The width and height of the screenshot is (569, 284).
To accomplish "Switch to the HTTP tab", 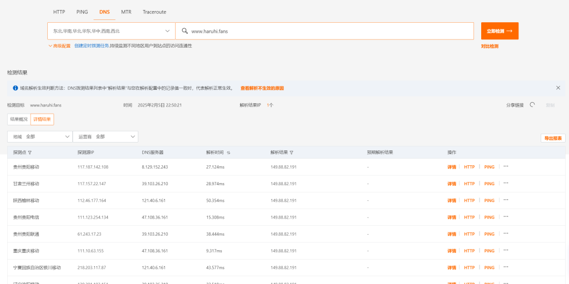I will (x=59, y=12).
